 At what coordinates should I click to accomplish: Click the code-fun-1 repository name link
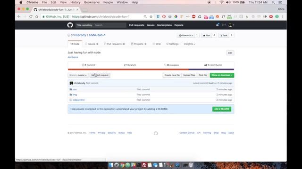pyautogui.click(x=97, y=35)
